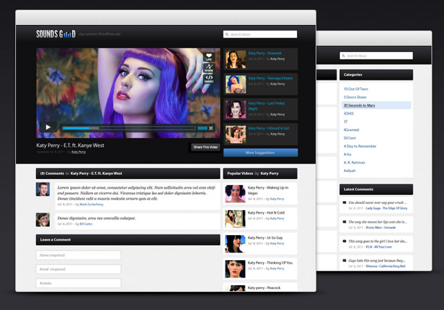Select 3 Doors Down category
Viewport: 444px width, 310px height.
355,97
